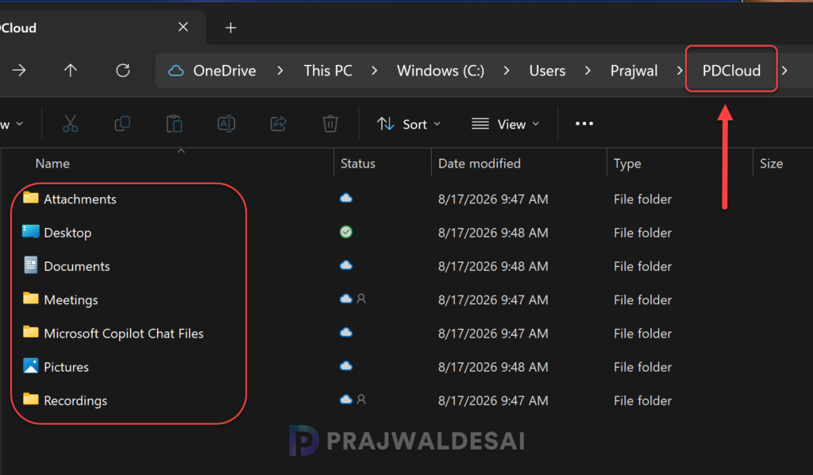Navigate to Prajwal breadcrumb

pos(634,71)
